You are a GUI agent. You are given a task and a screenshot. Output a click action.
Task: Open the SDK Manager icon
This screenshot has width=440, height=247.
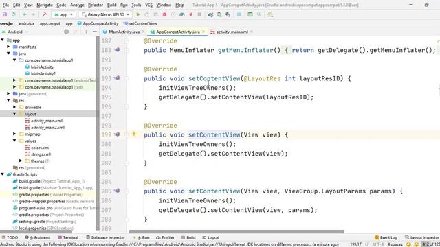(228, 14)
